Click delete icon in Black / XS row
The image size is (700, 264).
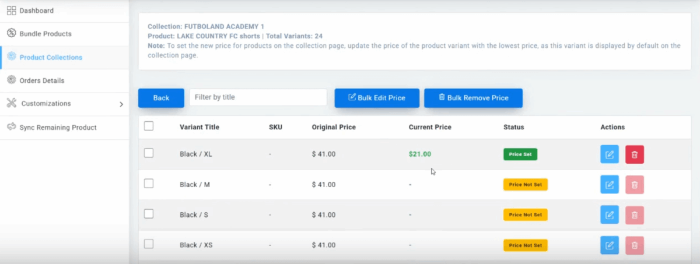[635, 245]
